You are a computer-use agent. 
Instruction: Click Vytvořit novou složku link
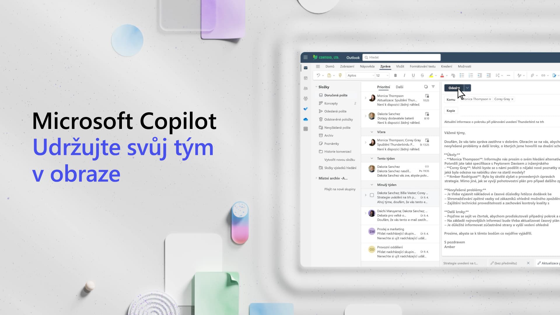[x=339, y=159]
